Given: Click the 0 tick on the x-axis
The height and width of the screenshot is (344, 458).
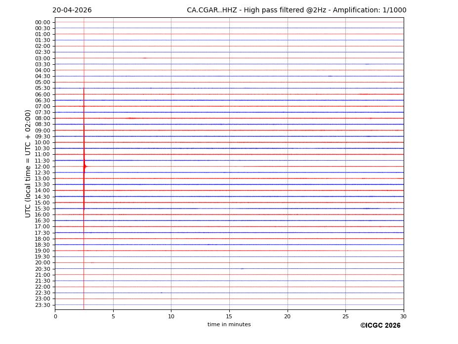Looking at the screenshot, I should 55,316.
